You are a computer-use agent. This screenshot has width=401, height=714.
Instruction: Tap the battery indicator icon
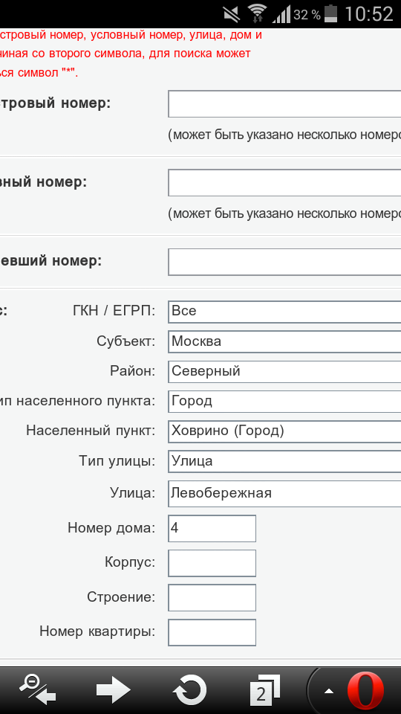(331, 13)
